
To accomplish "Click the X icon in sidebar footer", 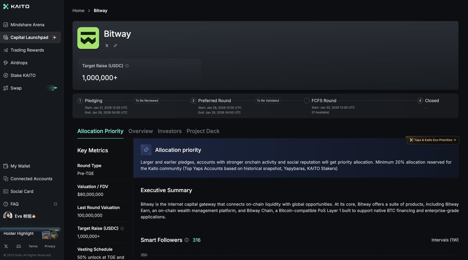I will coord(6,246).
